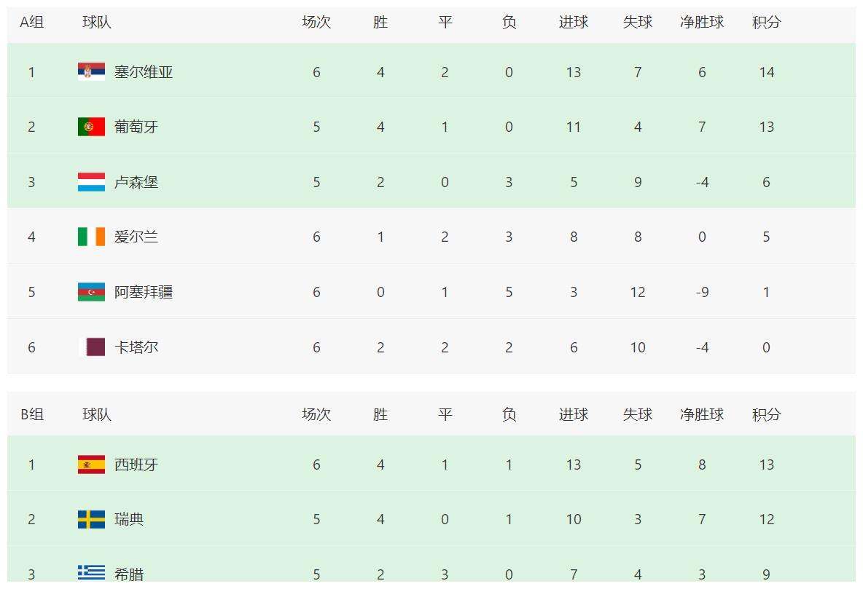Image resolution: width=863 pixels, height=589 pixels.
Task: Click the Serbia flag icon
Action: pos(91,71)
